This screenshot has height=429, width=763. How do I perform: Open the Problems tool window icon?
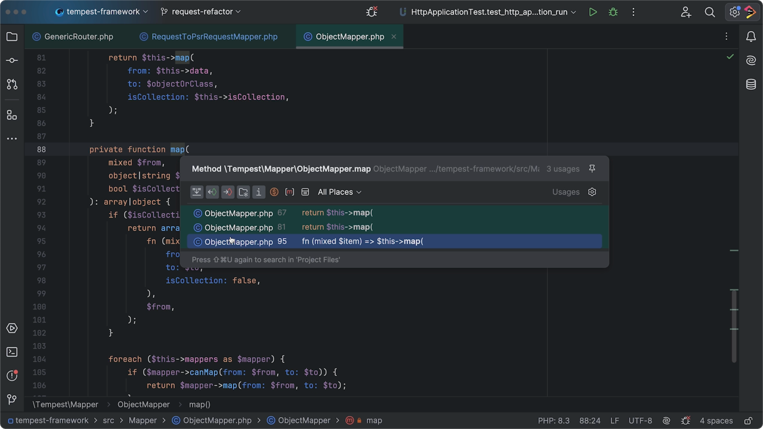click(x=12, y=376)
